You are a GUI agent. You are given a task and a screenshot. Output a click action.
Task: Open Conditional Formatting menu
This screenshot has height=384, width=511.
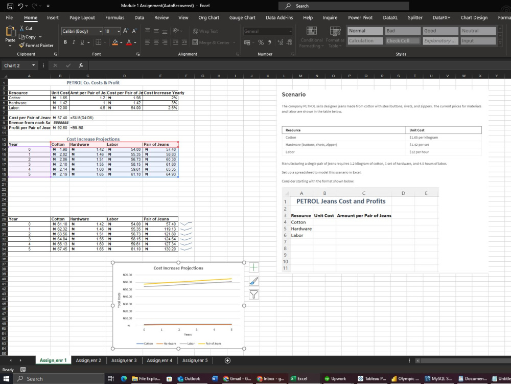312,37
